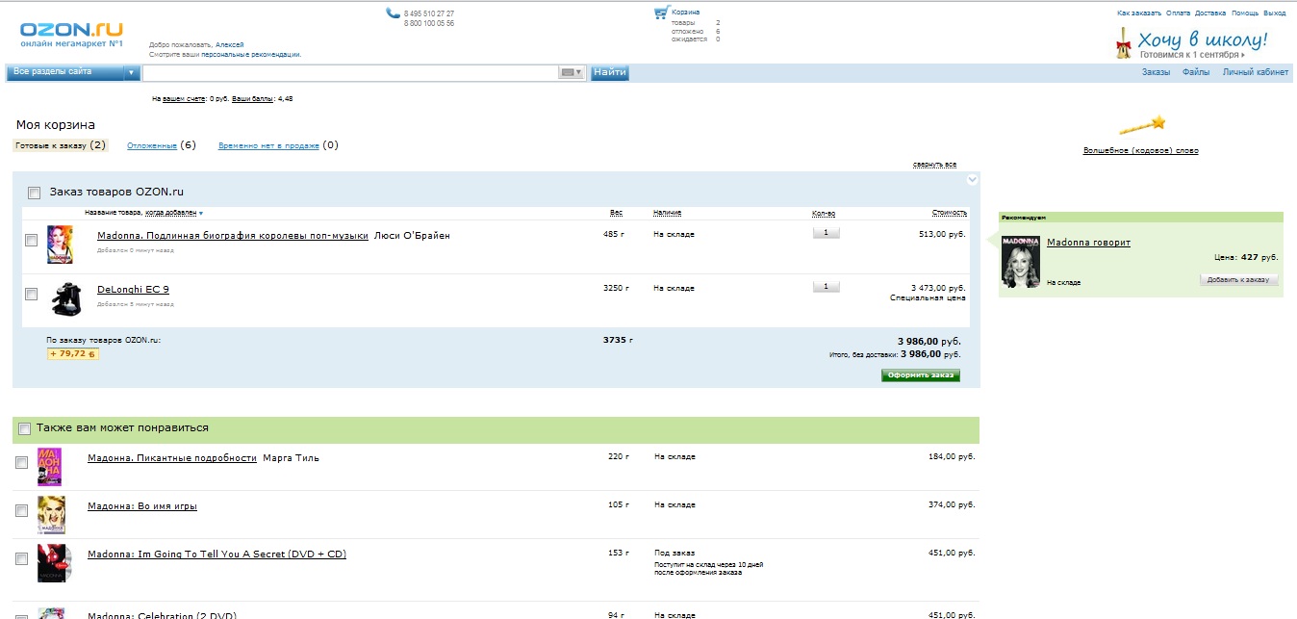Open the 'Личный кабинет' menu item
This screenshot has height=619, width=1297.
[x=1255, y=72]
